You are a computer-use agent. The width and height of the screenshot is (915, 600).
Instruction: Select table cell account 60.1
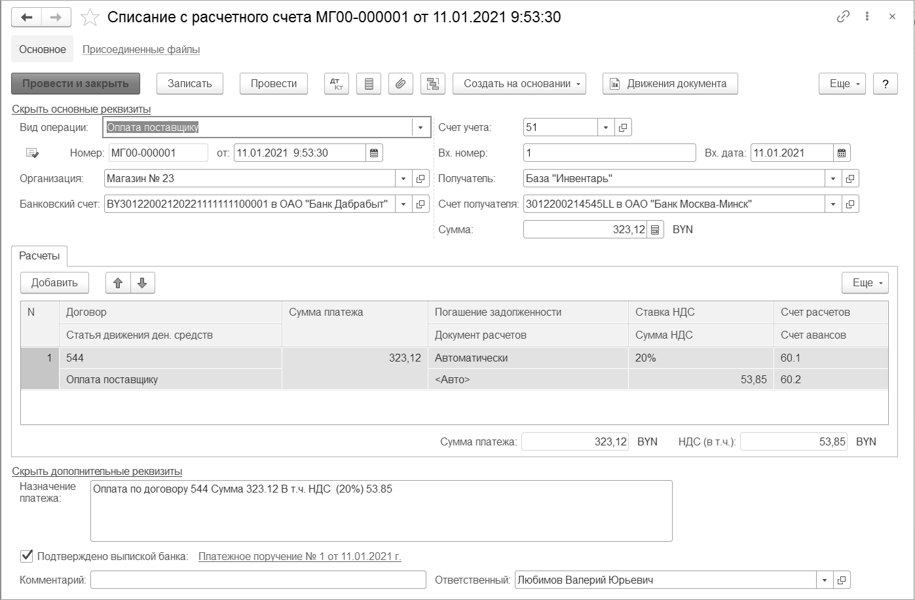pos(831,358)
